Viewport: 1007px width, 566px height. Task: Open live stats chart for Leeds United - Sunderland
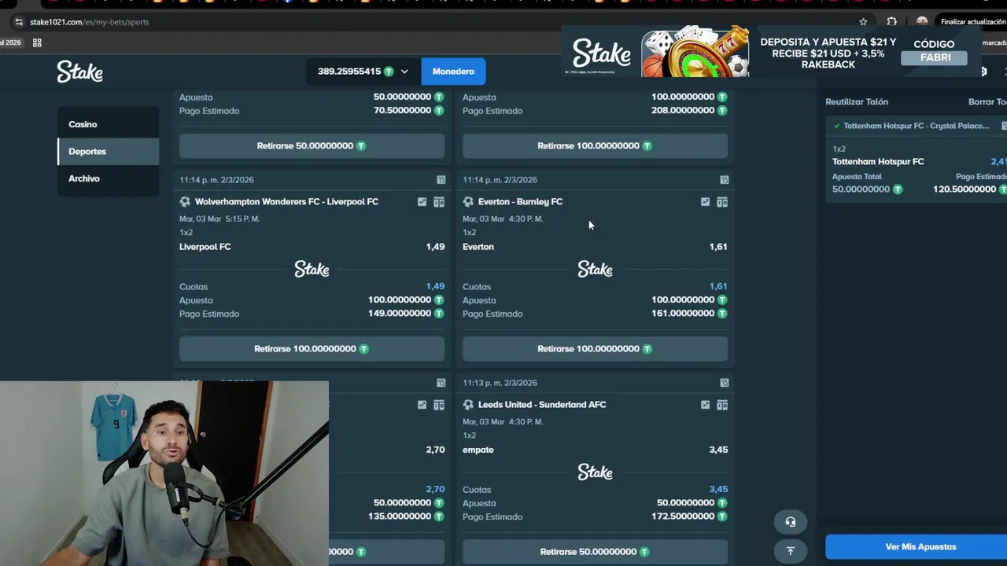click(x=705, y=405)
